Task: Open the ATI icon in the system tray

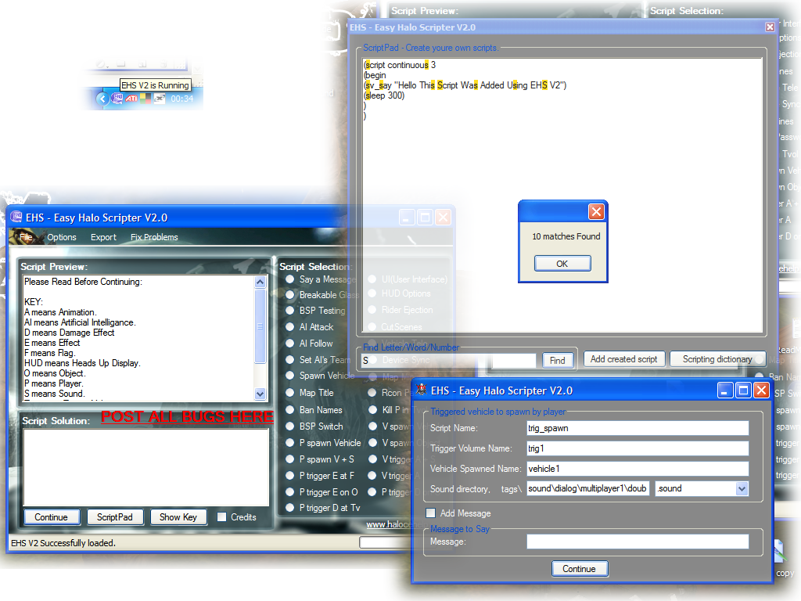Action: tap(131, 99)
